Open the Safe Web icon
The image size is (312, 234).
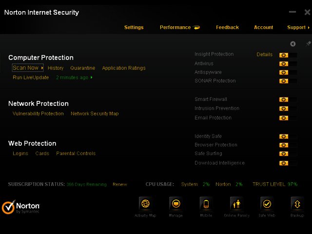coord(267,204)
